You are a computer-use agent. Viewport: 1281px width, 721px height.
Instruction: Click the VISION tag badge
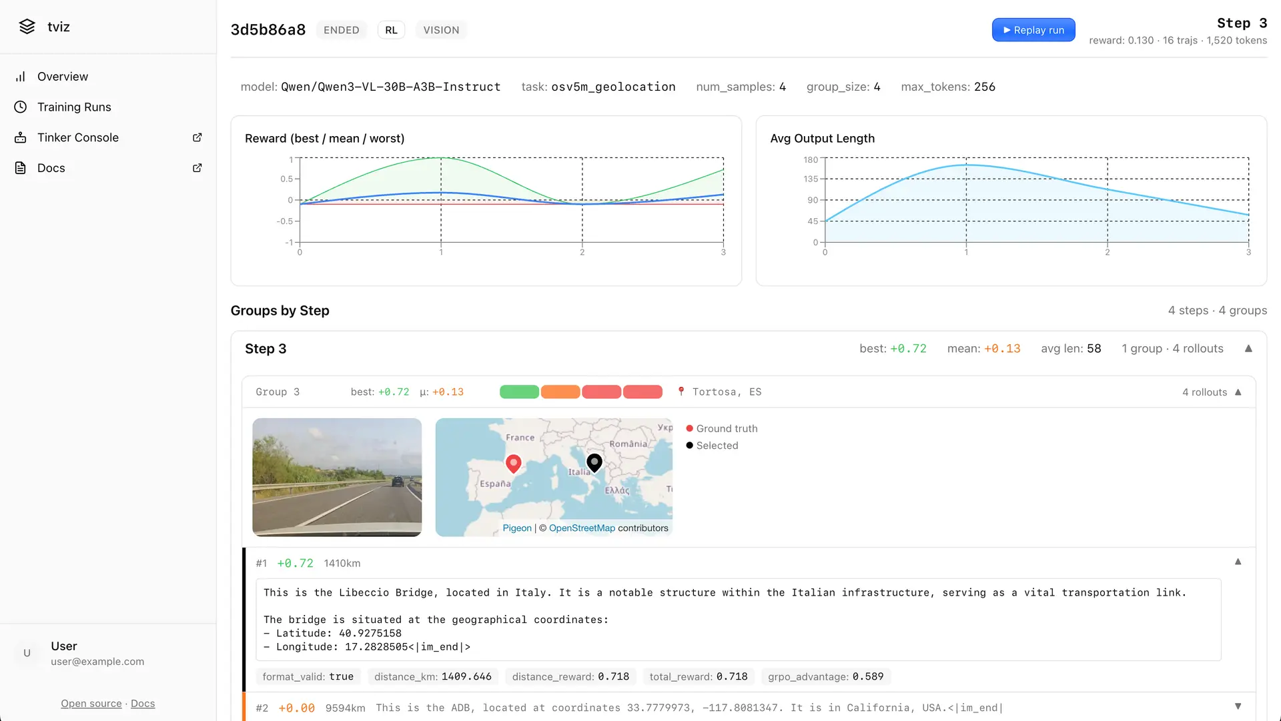(441, 30)
